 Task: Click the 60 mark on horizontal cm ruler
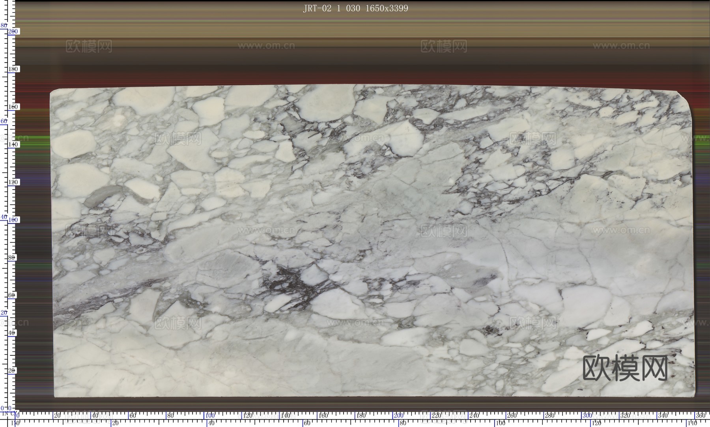click(x=133, y=416)
